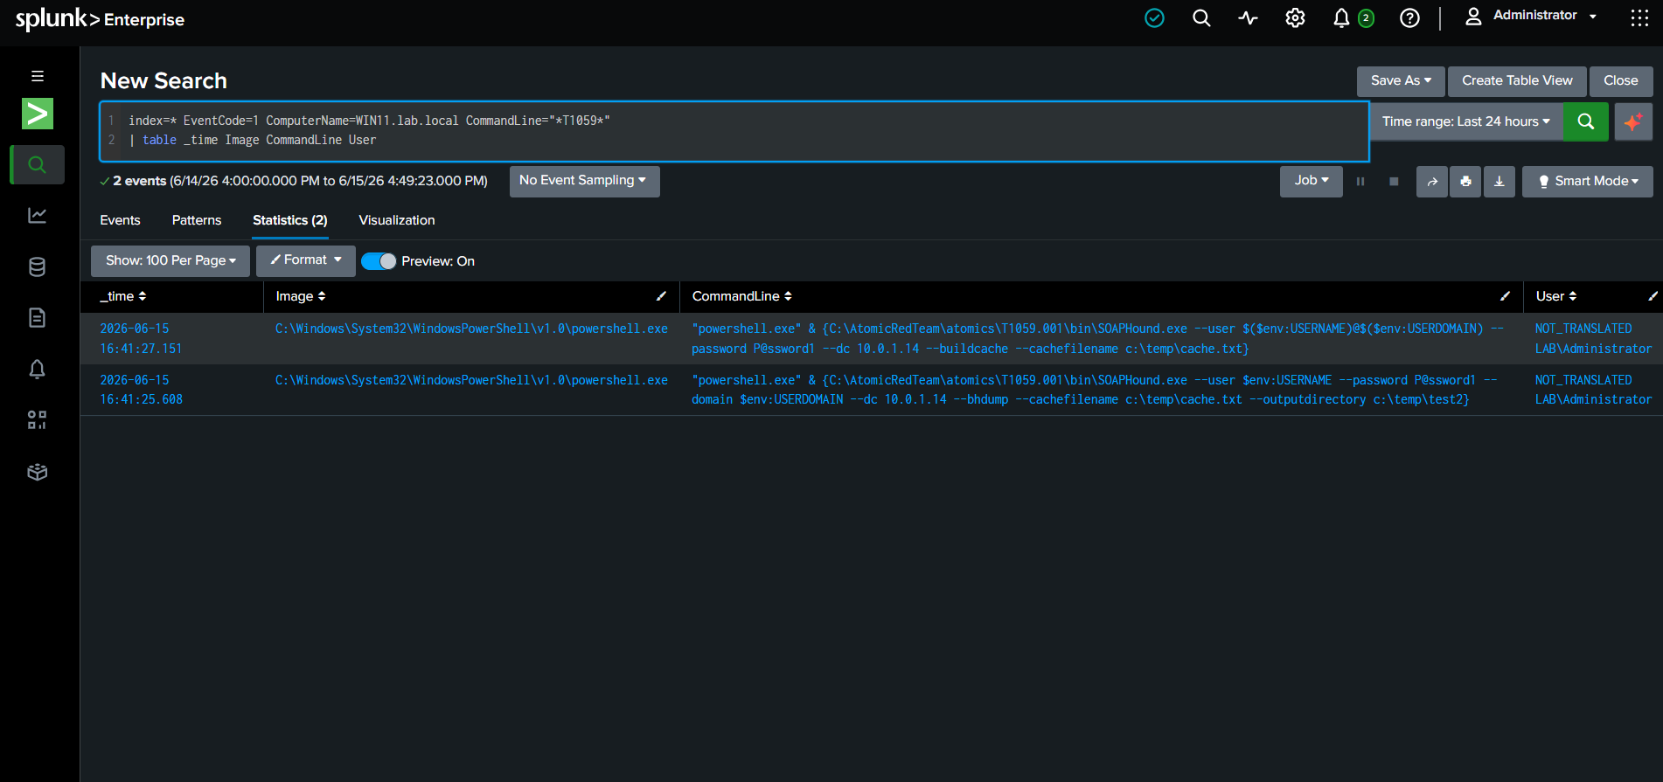Open the Smart Mode dropdown
Viewport: 1663px width, 782px height.
(x=1587, y=181)
